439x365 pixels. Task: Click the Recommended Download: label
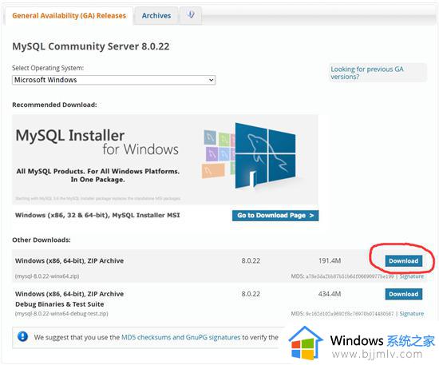[x=54, y=105]
